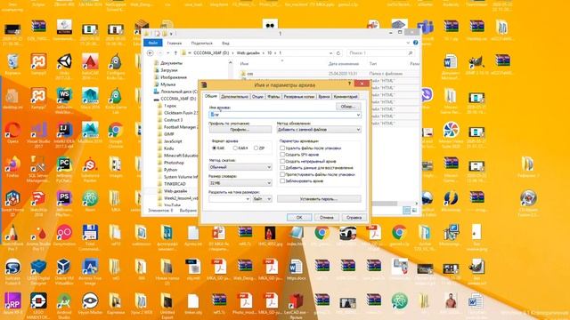570x320 pixels.
Task: Switch to the 'Комментарий' tab
Action: (x=346, y=97)
